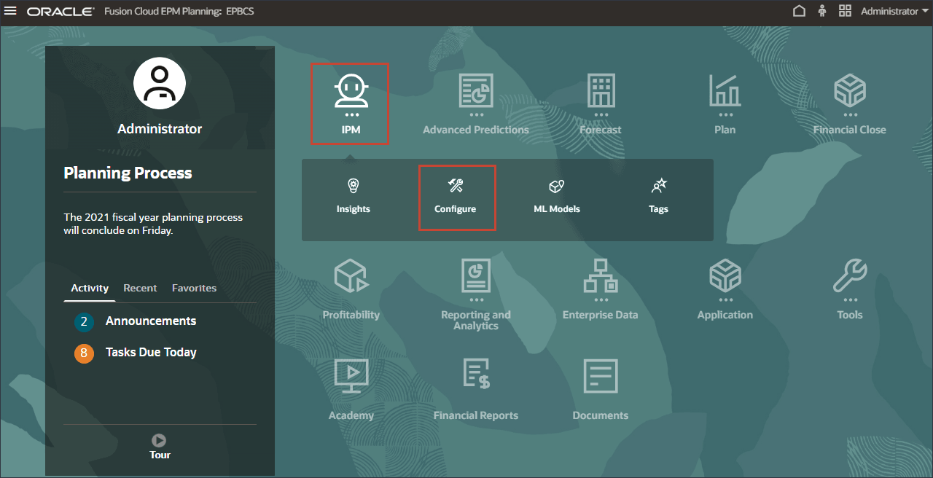Open the Academy icon
This screenshot has height=478, width=933.
351,377
